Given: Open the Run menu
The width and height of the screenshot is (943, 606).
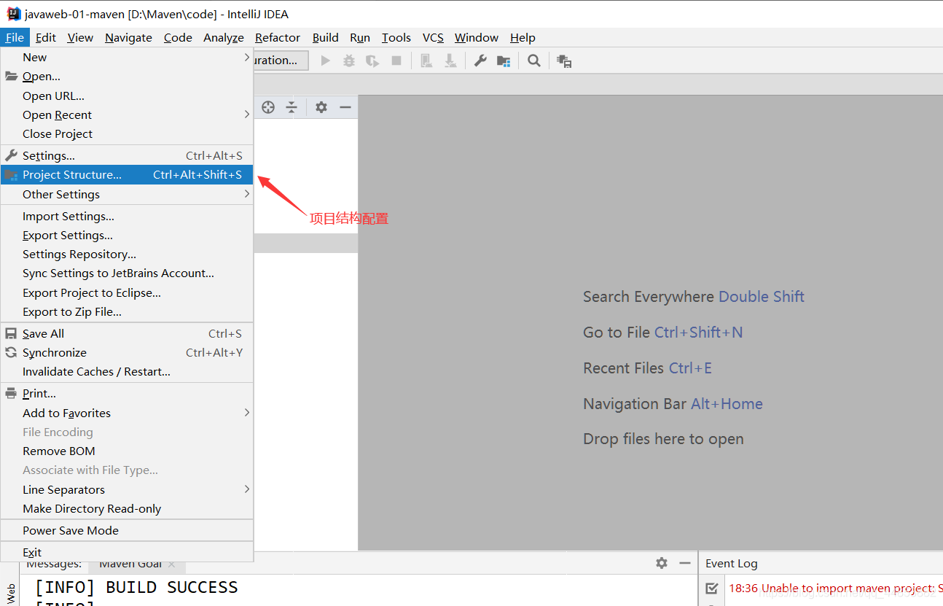Looking at the screenshot, I should (x=360, y=37).
